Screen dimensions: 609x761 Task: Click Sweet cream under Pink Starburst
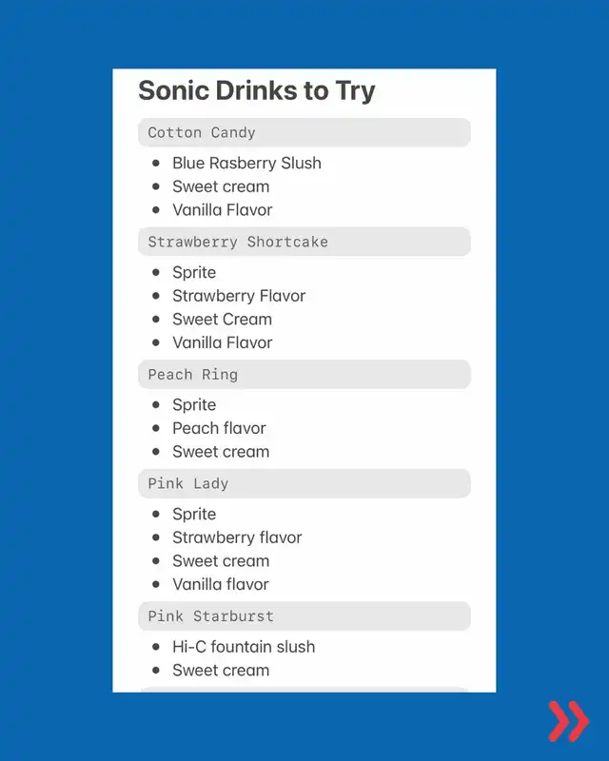click(221, 671)
